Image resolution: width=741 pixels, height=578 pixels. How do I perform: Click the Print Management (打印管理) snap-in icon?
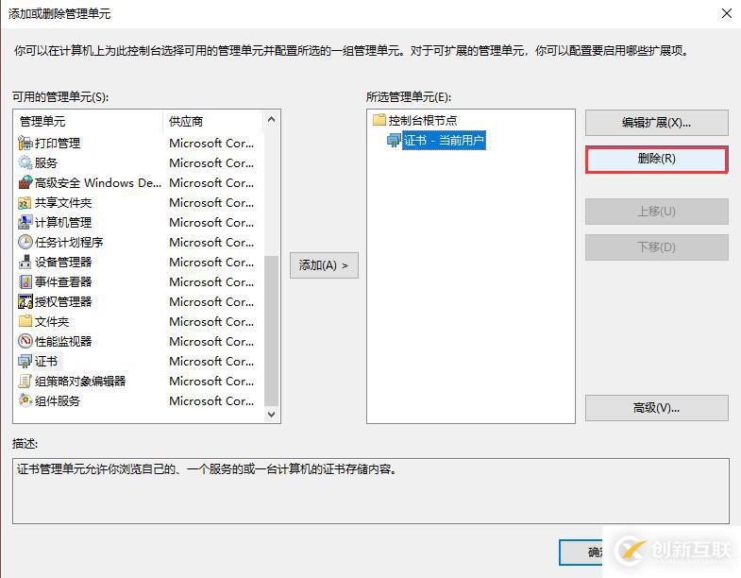tap(25, 143)
